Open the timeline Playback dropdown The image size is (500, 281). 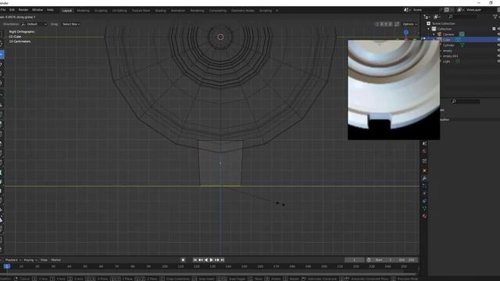[12, 260]
